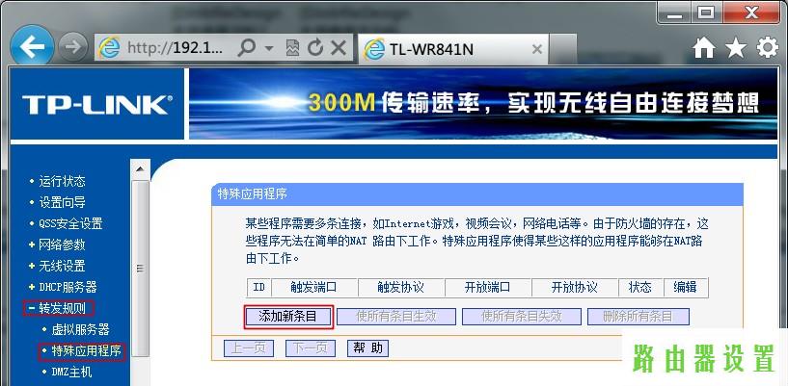The image size is (788, 386).
Task: Open the address bar dropdown arrow
Action: [269, 48]
